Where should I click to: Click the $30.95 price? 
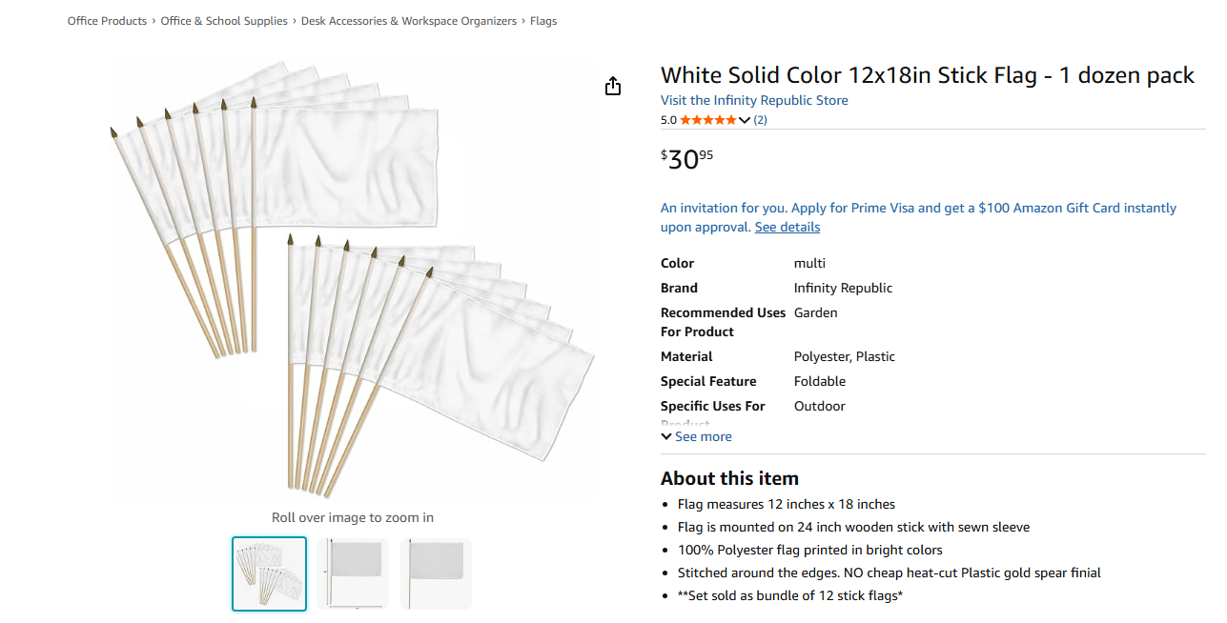click(x=687, y=159)
